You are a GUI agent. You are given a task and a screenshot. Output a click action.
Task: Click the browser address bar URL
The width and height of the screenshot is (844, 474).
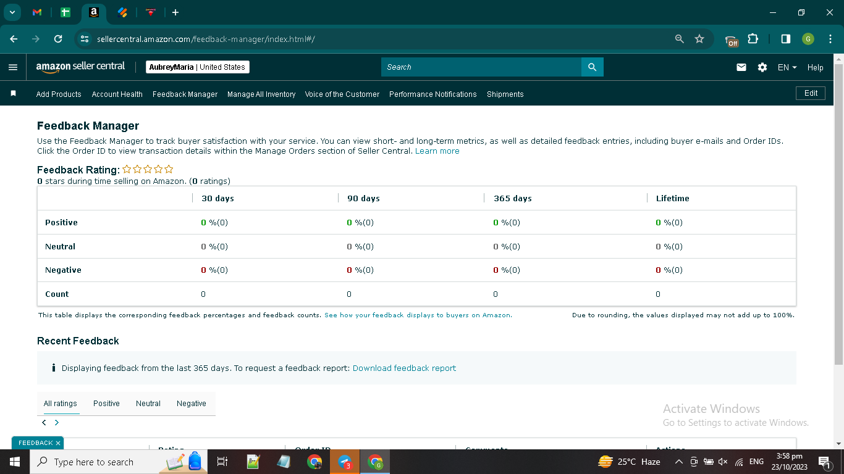(206, 39)
